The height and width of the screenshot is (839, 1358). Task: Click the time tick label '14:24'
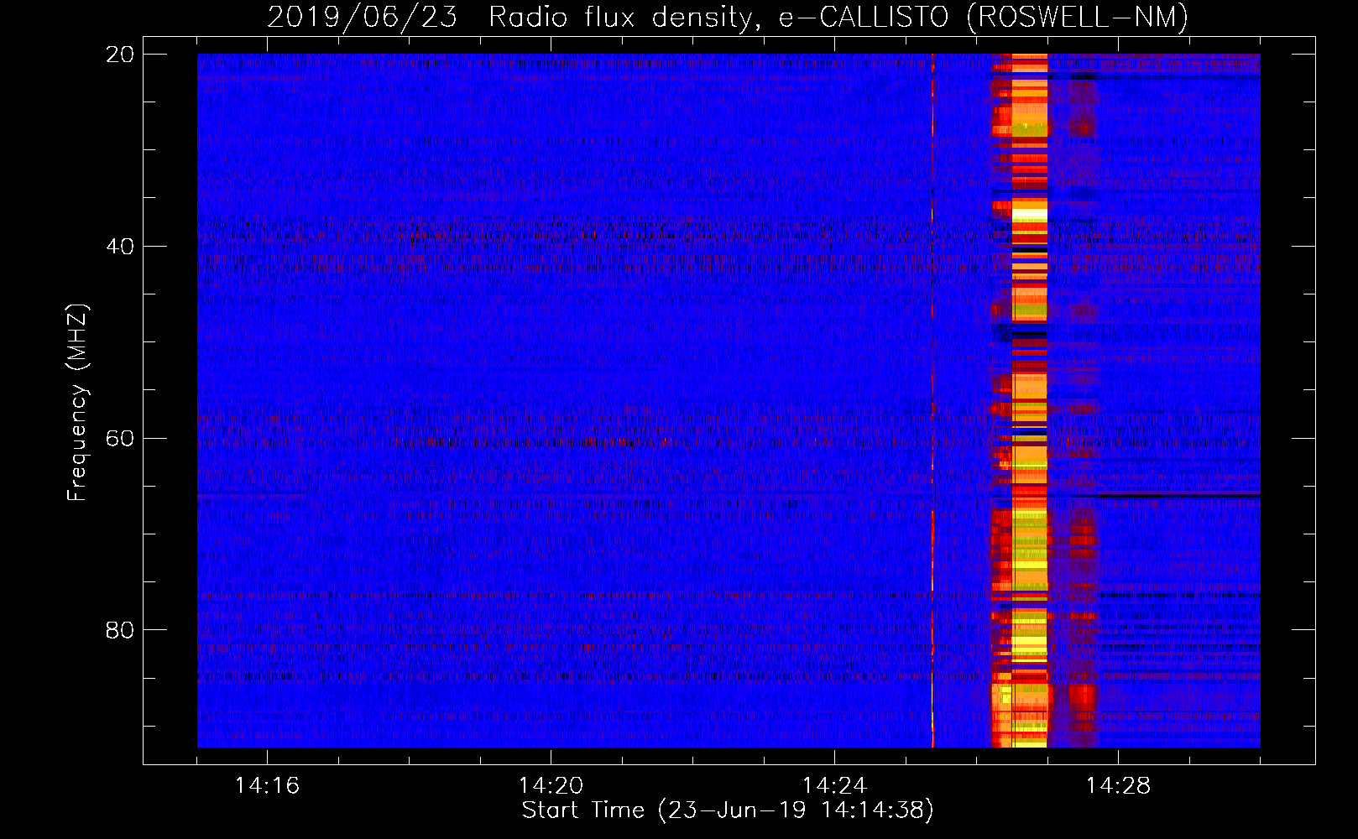(x=834, y=786)
